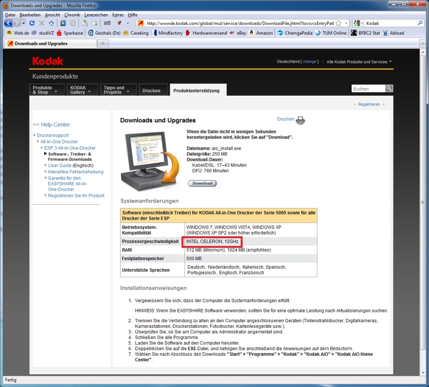Viewport: 429px width, 387px height.
Task: Open the Interaktive Fehlerbehebung link
Action: pos(76,172)
